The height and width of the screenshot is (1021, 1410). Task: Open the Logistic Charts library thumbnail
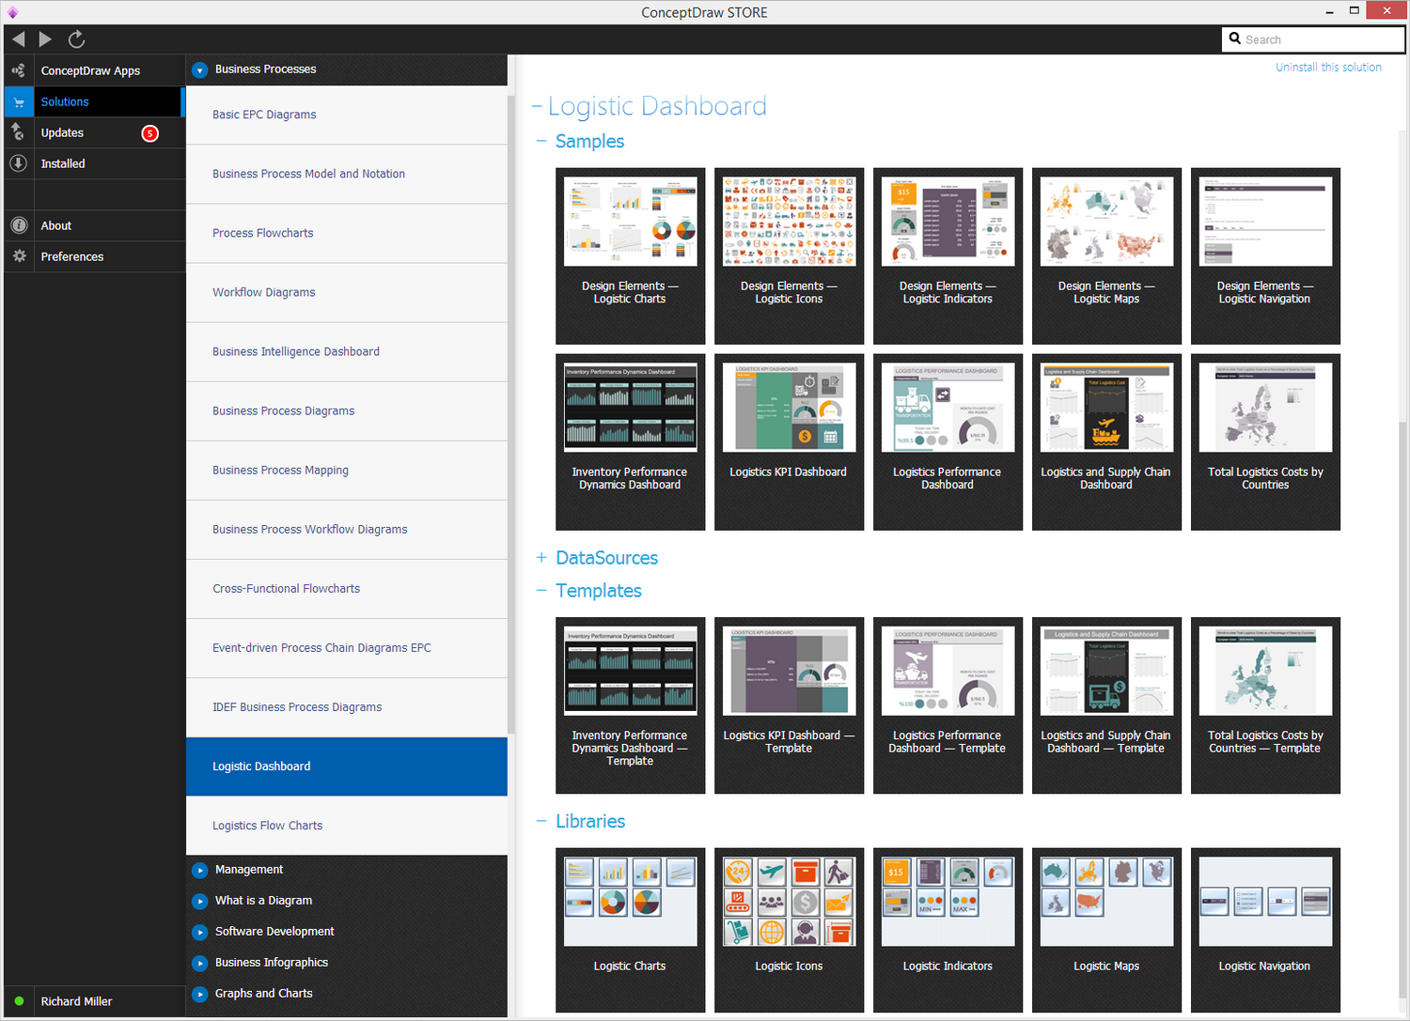pyautogui.click(x=630, y=930)
